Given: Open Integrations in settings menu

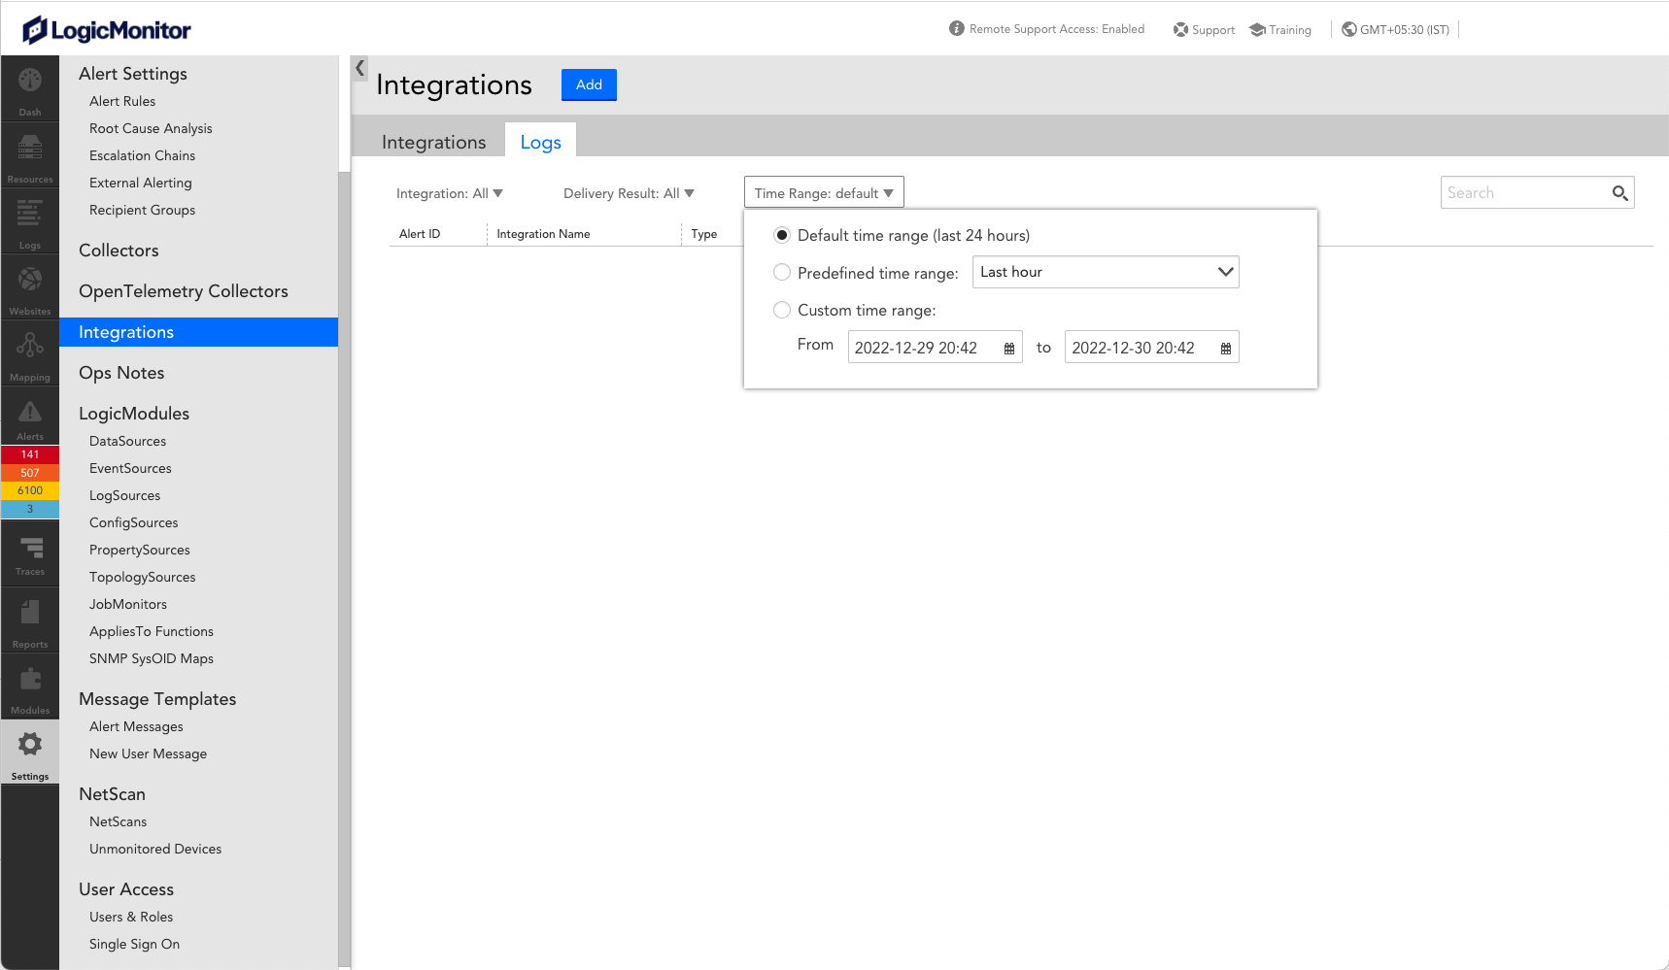Looking at the screenshot, I should click(x=198, y=332).
